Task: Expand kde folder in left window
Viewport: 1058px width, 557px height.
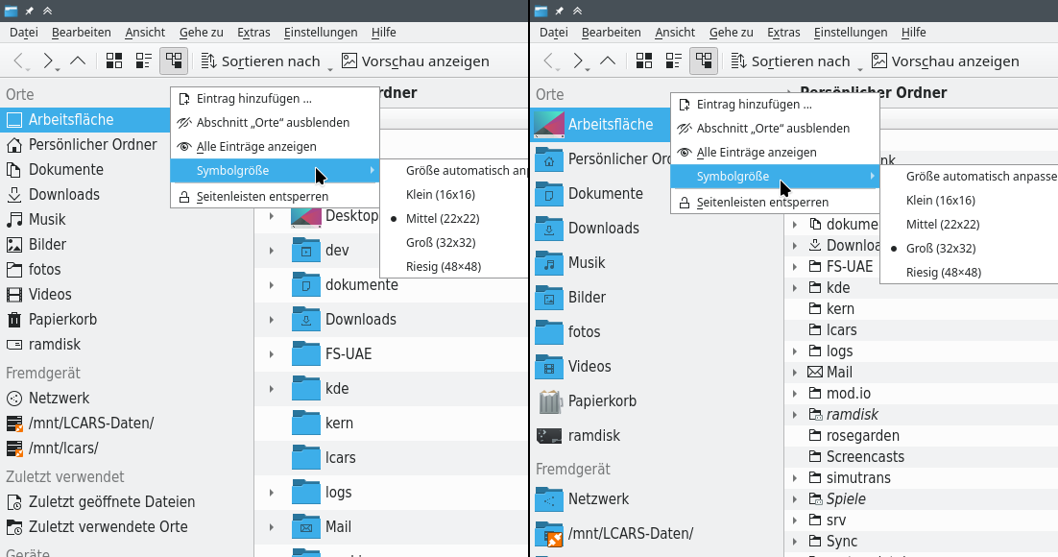Action: click(272, 389)
